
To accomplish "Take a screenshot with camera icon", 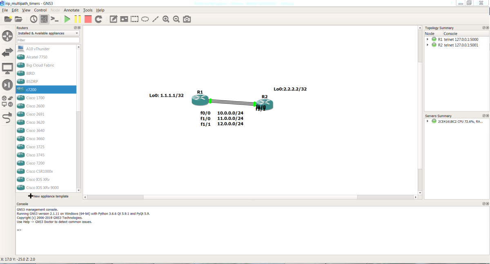I will pyautogui.click(x=187, y=19).
